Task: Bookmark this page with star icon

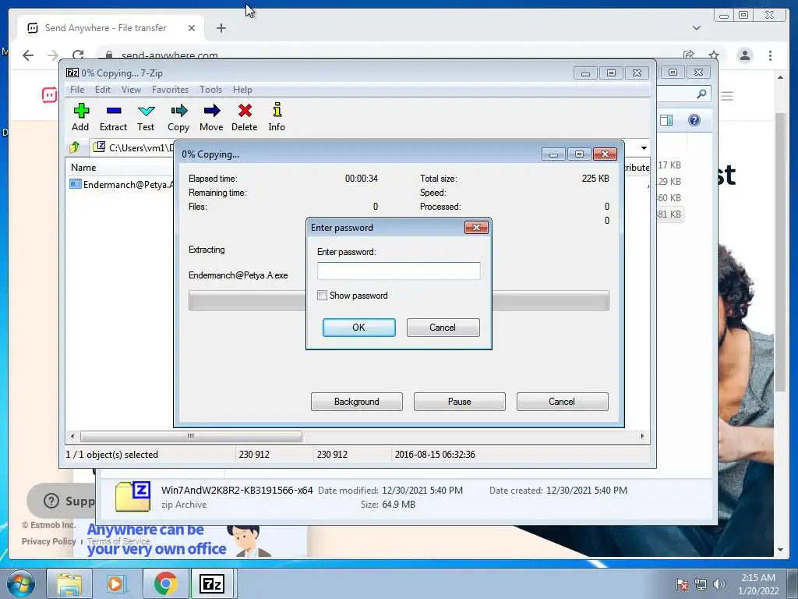Action: pos(714,55)
